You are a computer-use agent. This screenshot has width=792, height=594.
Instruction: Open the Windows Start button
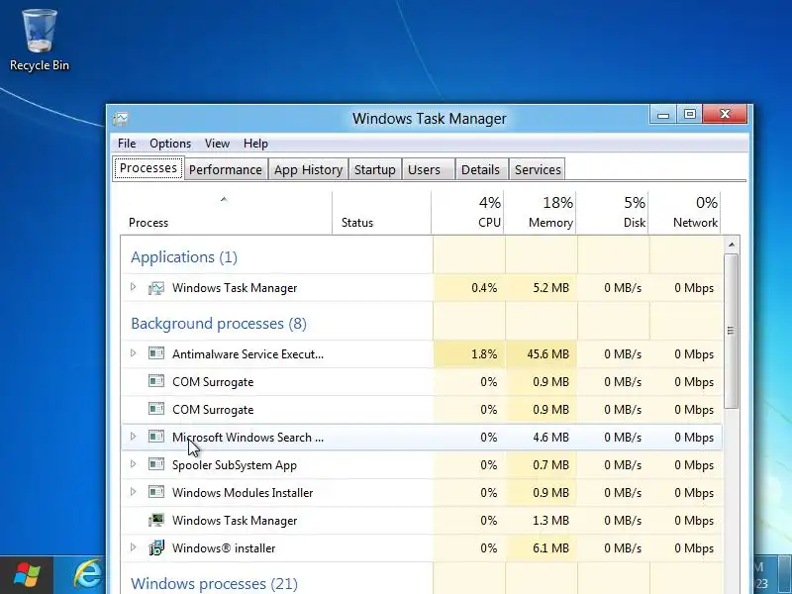pos(27,575)
